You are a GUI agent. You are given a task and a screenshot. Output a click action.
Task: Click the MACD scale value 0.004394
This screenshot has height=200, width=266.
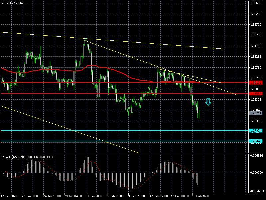[x=256, y=156]
